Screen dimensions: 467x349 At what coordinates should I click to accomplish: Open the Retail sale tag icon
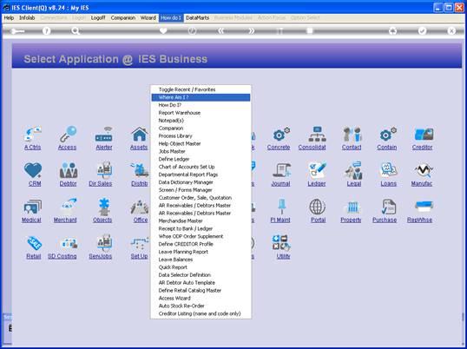34,243
